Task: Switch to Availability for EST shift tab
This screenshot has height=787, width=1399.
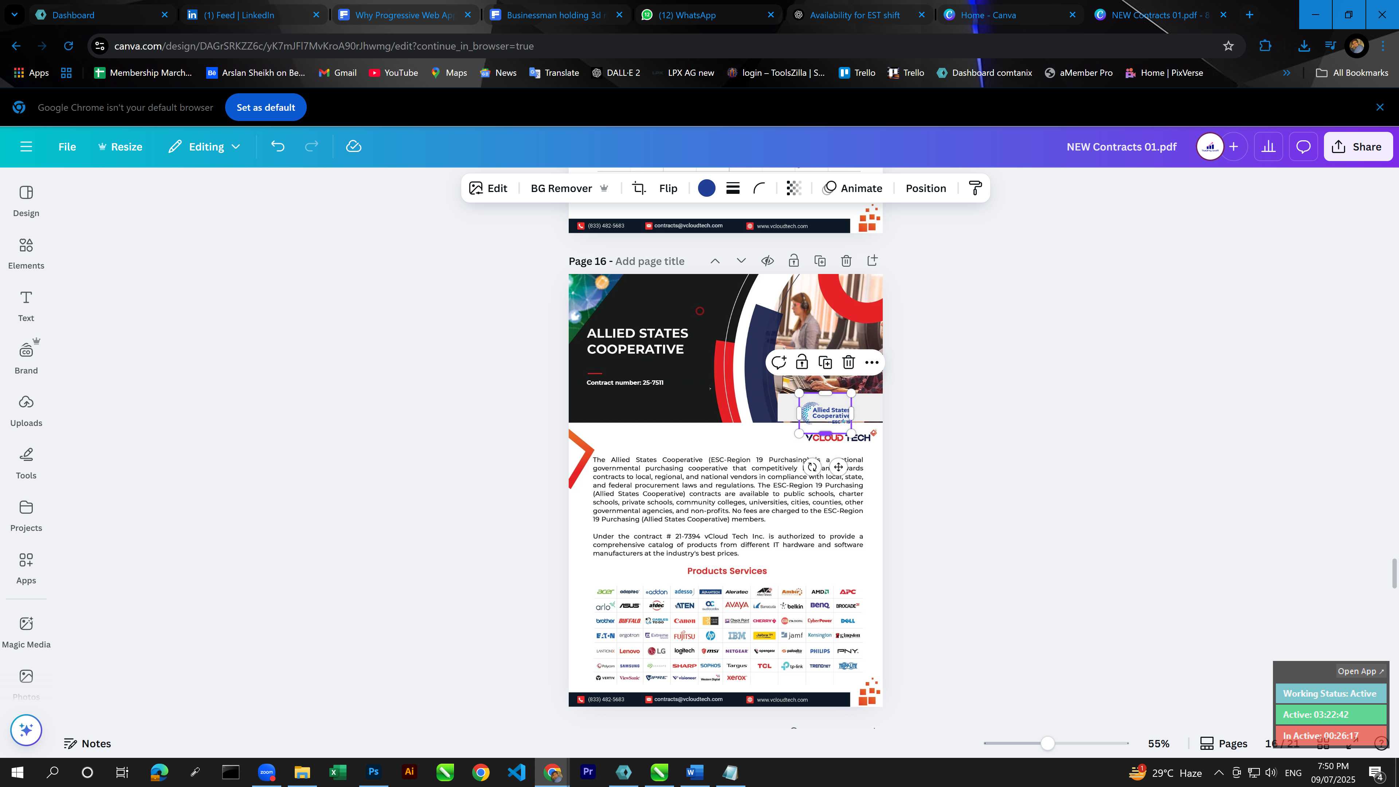Action: [x=859, y=15]
